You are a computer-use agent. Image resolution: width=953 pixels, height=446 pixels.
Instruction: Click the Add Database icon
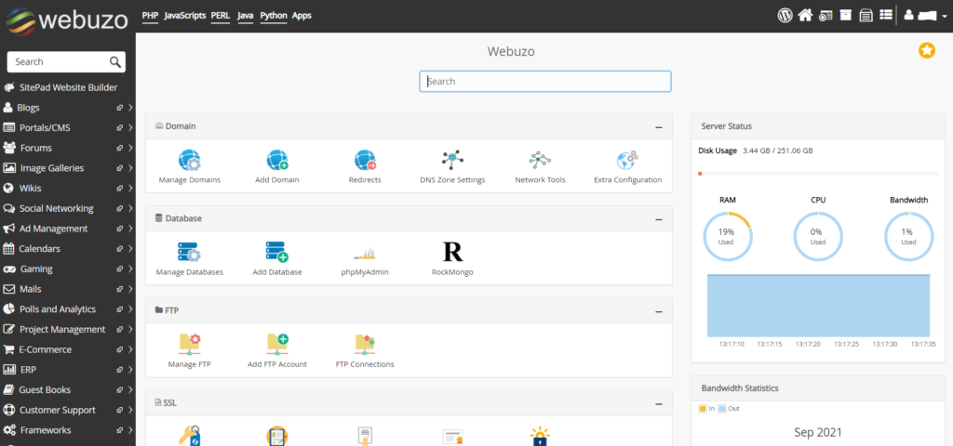tap(277, 252)
